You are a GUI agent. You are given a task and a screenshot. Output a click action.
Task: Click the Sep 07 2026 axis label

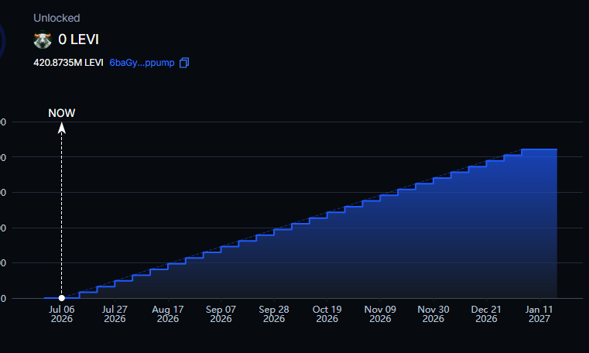[x=221, y=314]
